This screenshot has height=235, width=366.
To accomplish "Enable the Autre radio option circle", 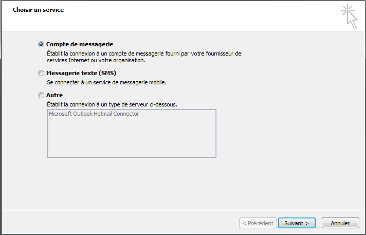I will click(x=41, y=95).
